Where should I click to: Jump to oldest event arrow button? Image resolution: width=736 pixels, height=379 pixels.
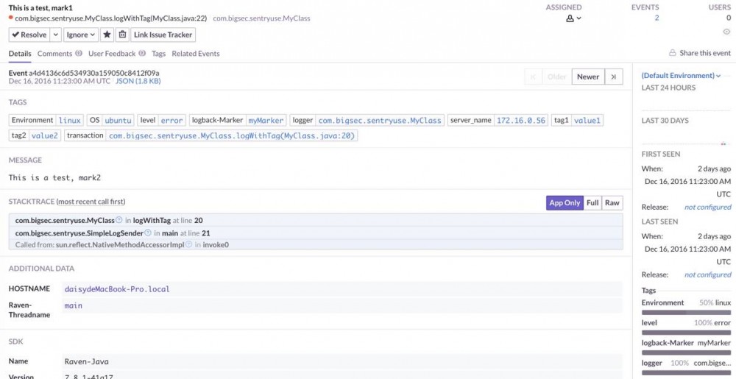pos(533,77)
